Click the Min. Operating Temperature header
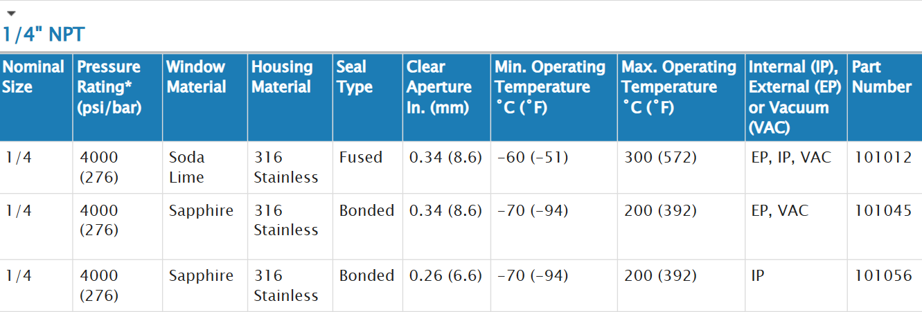 point(550,87)
